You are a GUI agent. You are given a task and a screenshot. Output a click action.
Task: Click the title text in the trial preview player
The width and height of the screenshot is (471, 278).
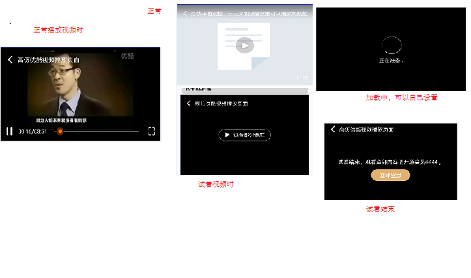click(221, 104)
